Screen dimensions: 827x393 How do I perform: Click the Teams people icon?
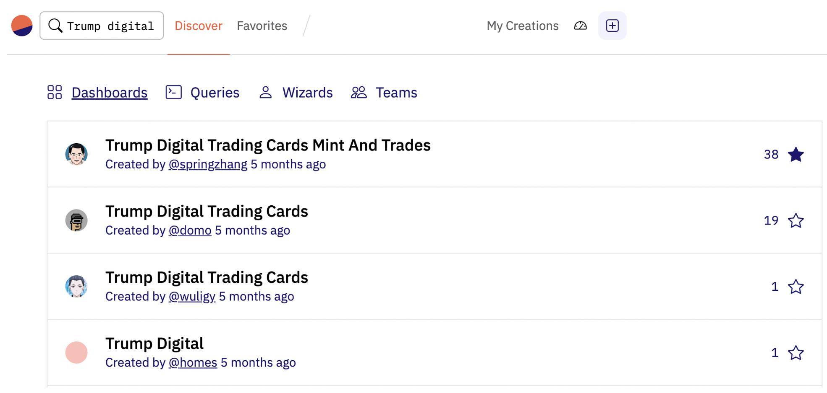tap(359, 92)
